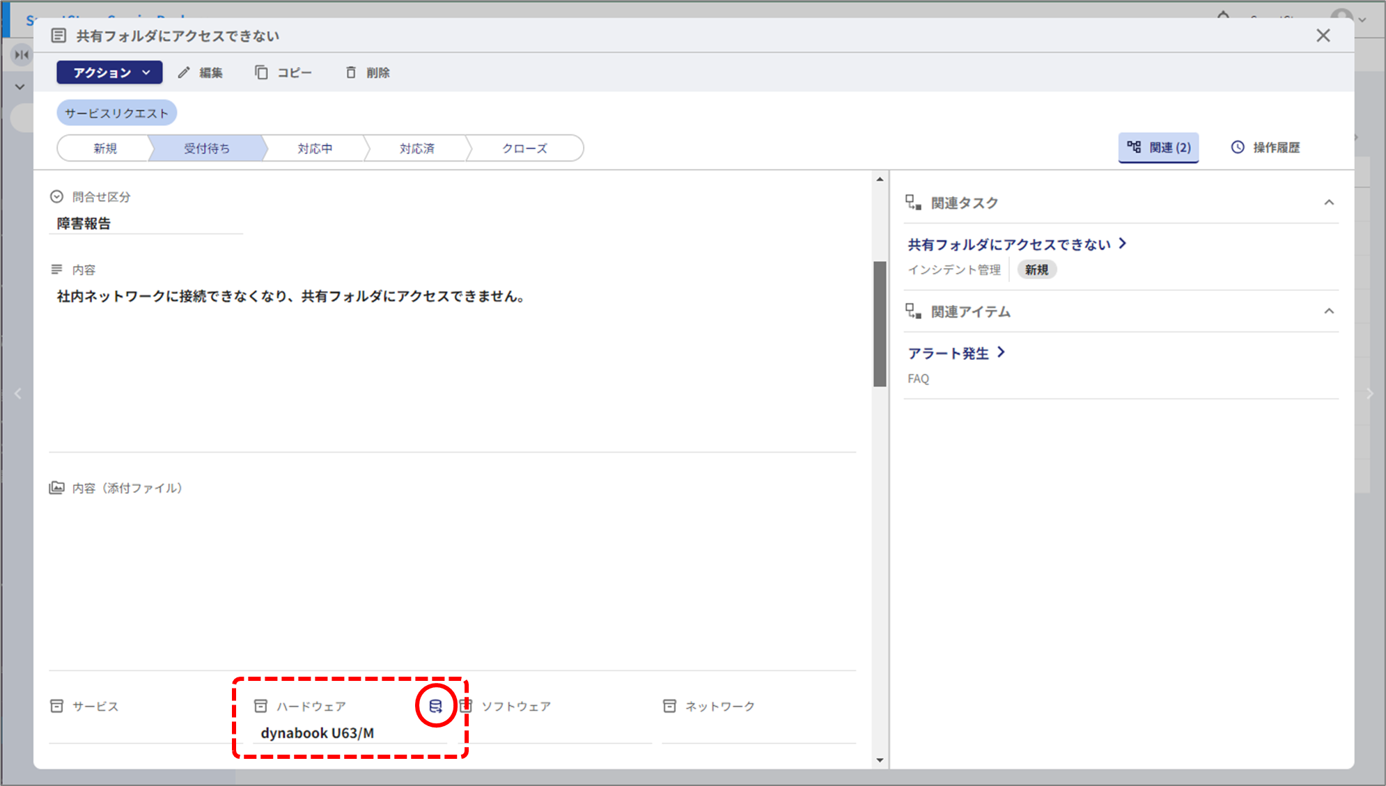Open the アクション dropdown menu
Screen dimensions: 1386x786
(109, 72)
